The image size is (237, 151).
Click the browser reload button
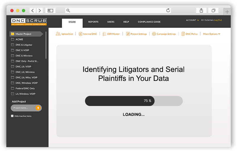pos(168,11)
